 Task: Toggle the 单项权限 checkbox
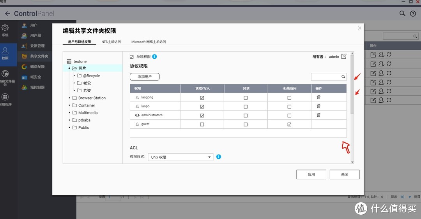pyautogui.click(x=132, y=57)
